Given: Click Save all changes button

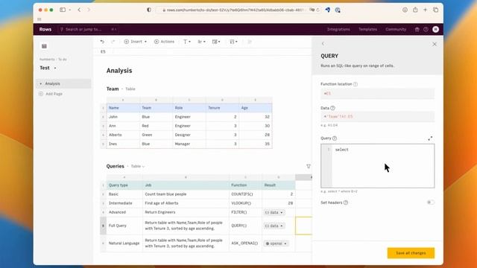Looking at the screenshot, I should 411,253.
